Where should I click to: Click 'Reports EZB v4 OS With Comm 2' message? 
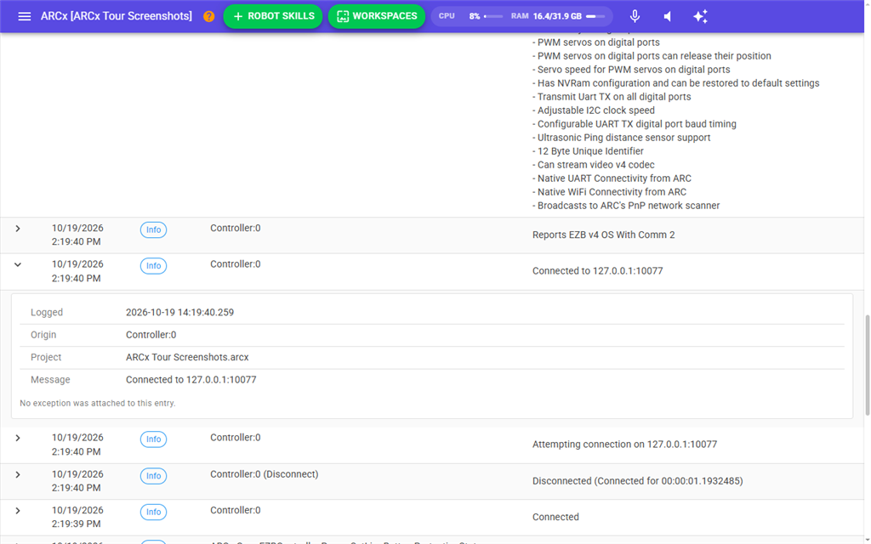point(603,235)
